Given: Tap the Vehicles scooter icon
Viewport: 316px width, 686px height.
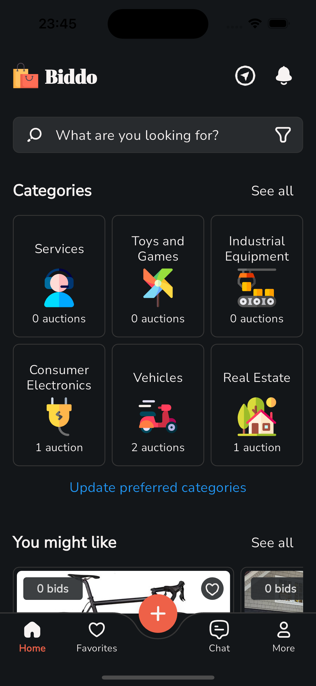Looking at the screenshot, I should click(x=158, y=416).
